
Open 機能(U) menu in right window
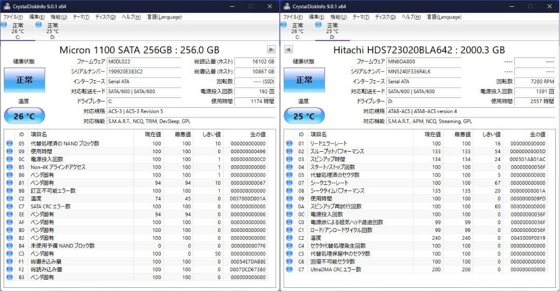click(339, 17)
